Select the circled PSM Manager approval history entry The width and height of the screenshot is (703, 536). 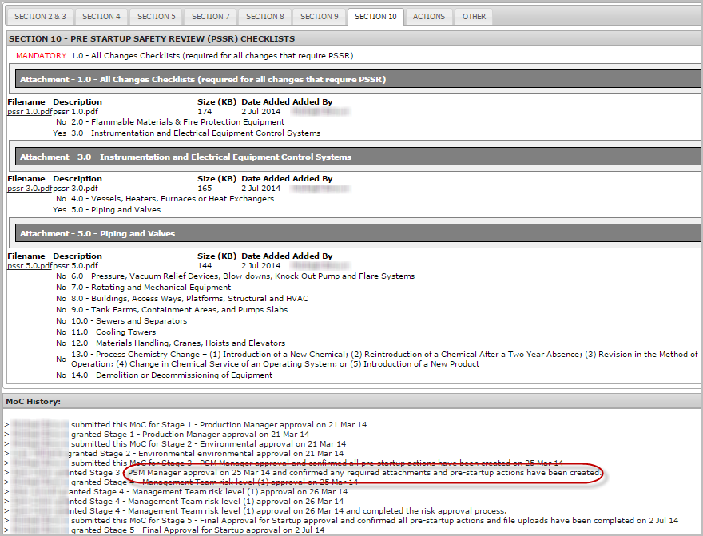363,473
